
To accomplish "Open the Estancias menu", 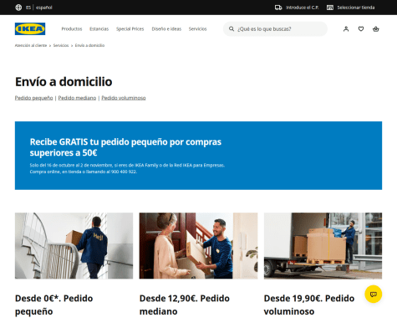I will coord(99,28).
